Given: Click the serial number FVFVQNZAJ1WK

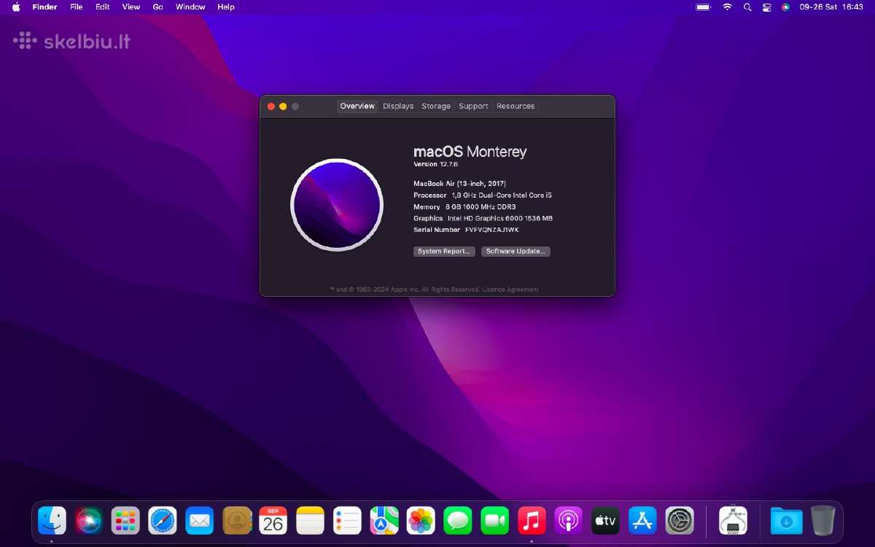Looking at the screenshot, I should click(492, 230).
